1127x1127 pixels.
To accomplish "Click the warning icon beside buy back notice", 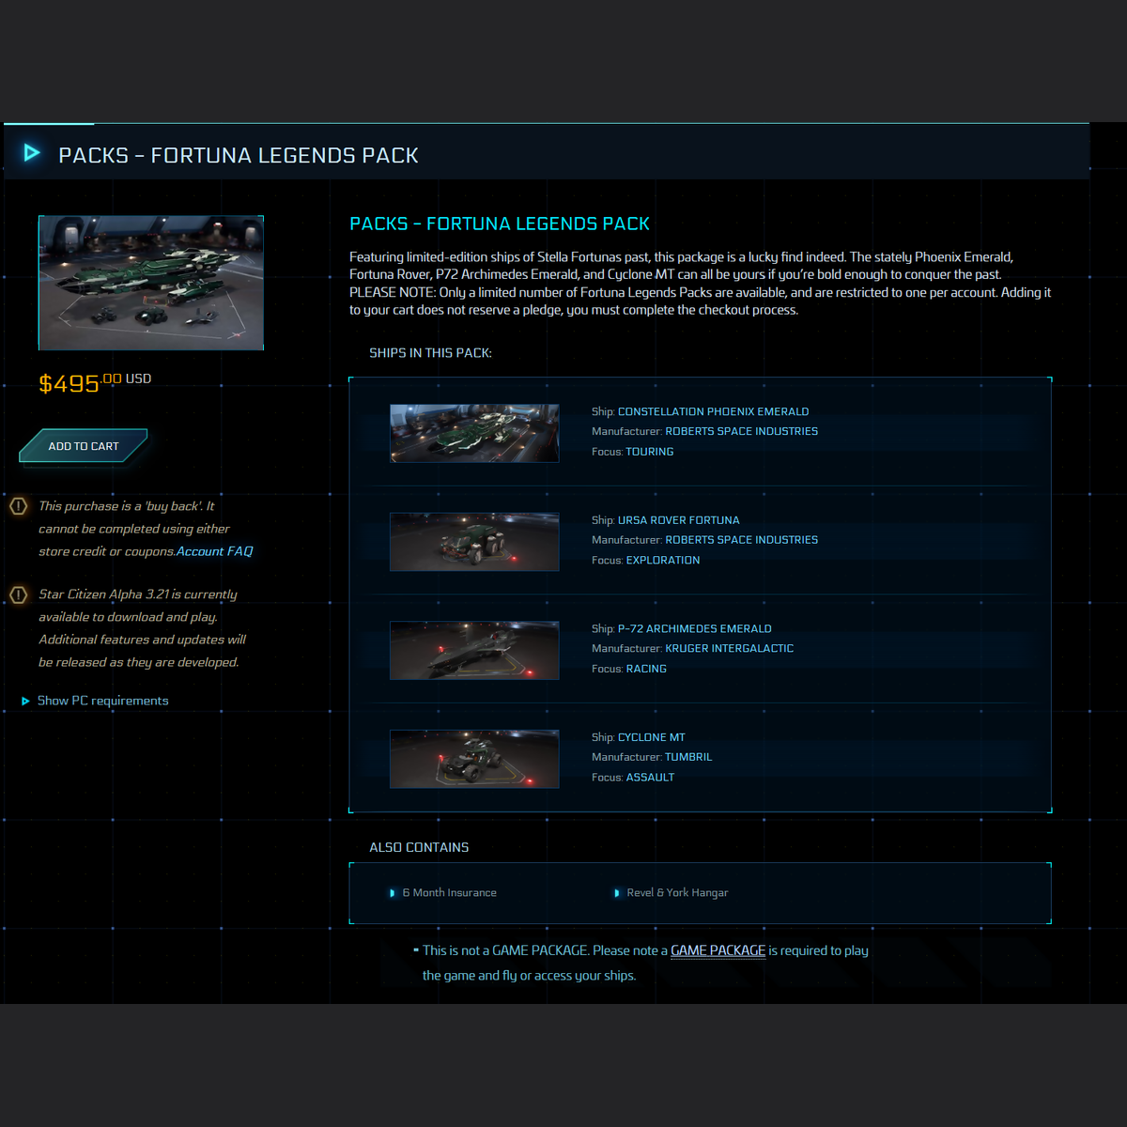I will coord(18,506).
